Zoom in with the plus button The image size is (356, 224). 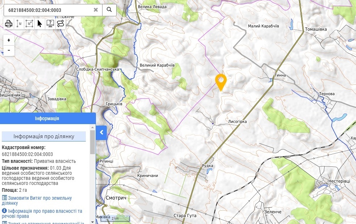point(9,40)
